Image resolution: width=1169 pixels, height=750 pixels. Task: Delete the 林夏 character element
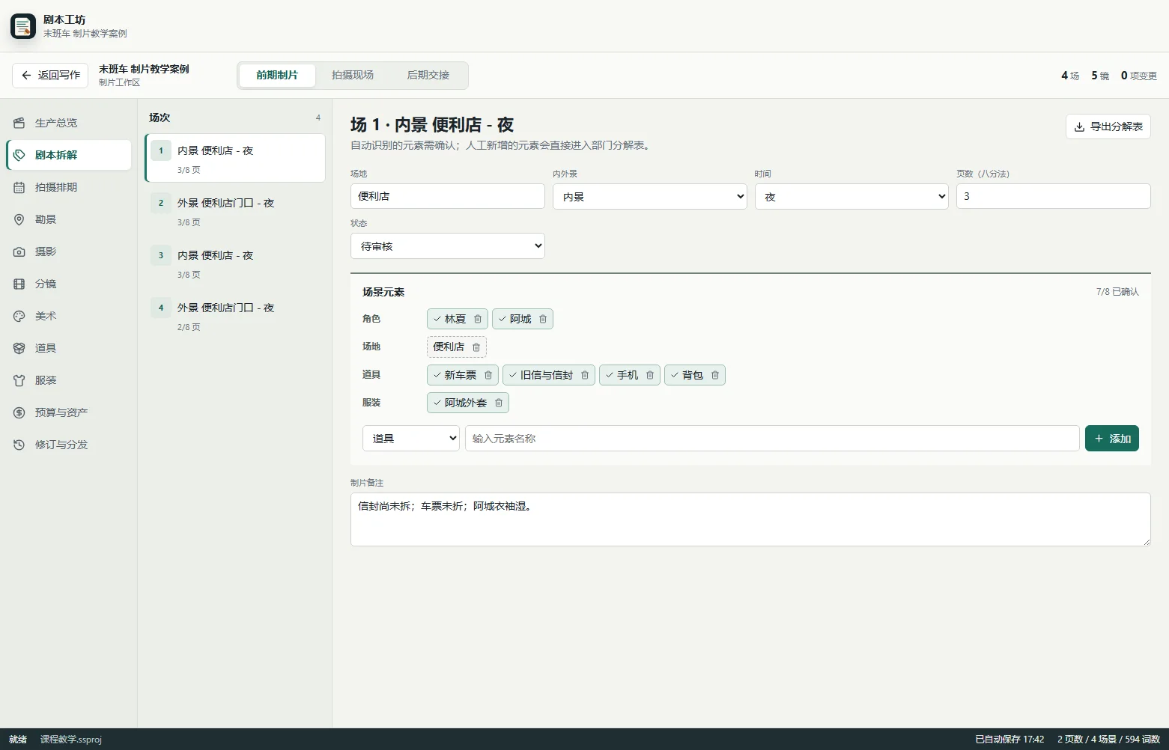pyautogui.click(x=478, y=319)
